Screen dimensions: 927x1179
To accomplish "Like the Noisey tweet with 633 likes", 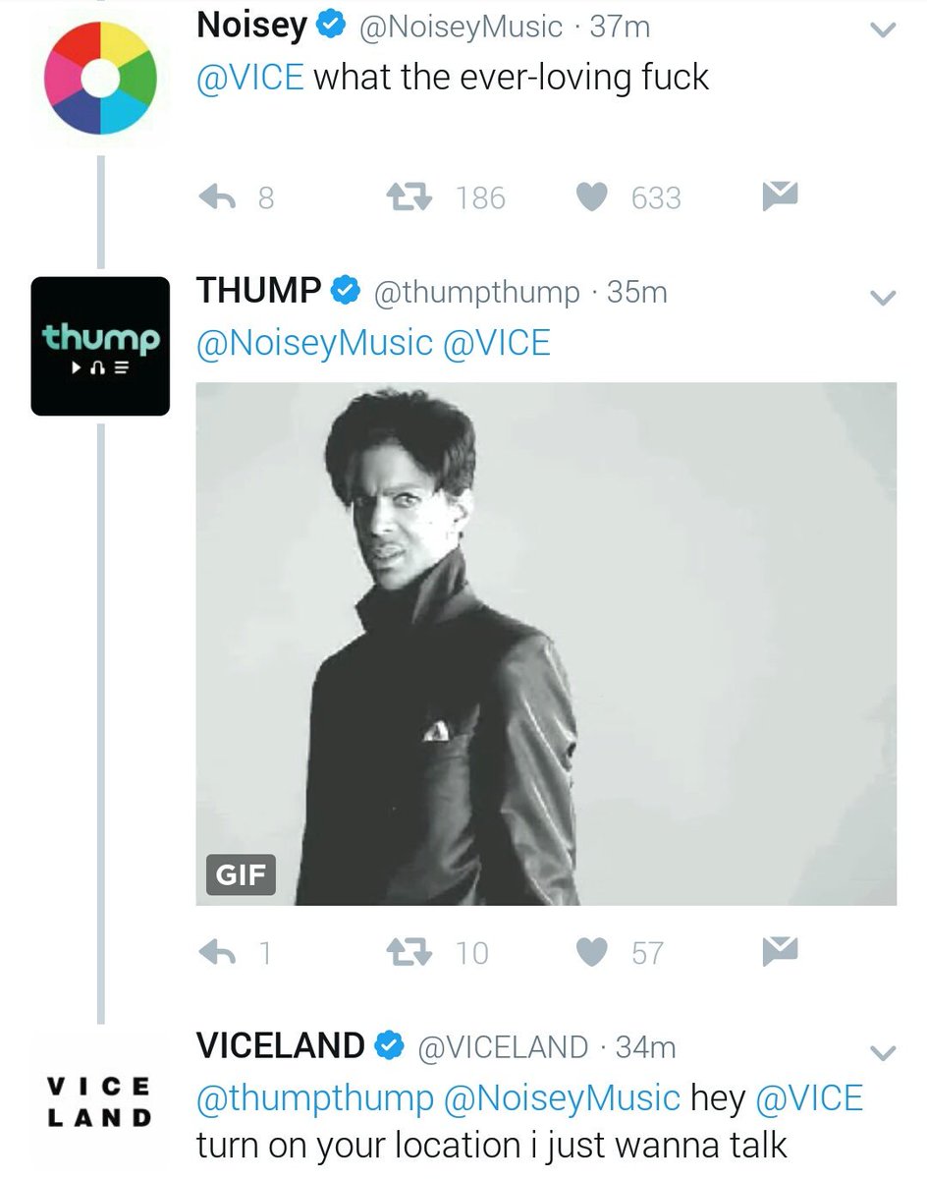I will pos(591,198).
